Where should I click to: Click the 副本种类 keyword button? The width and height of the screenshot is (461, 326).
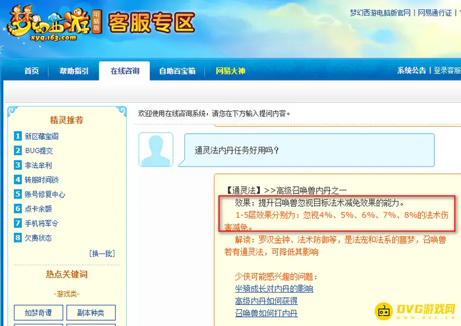coord(91,313)
